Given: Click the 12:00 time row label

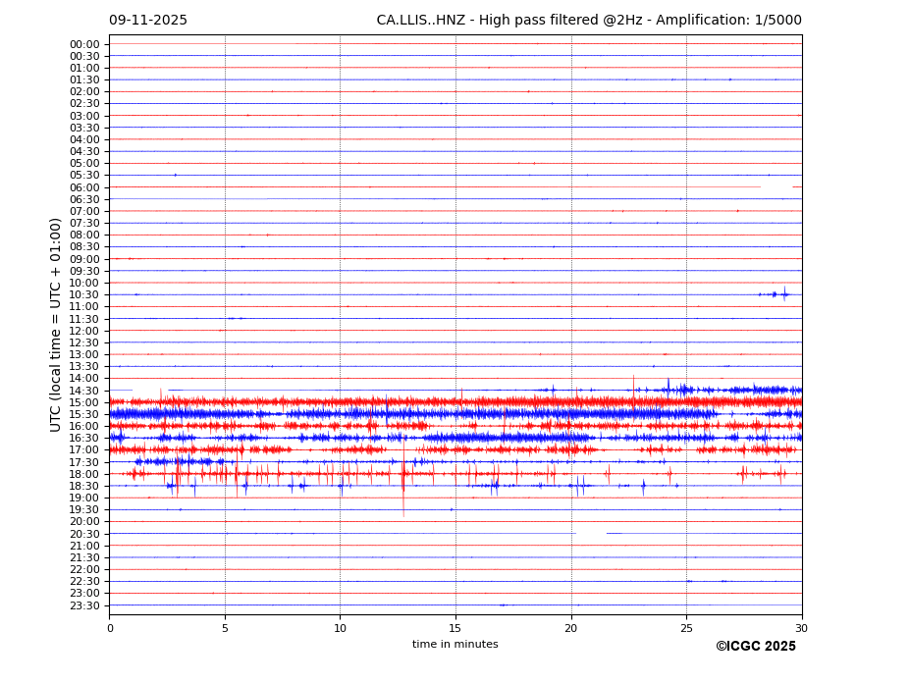Looking at the screenshot, I should 84,331.
